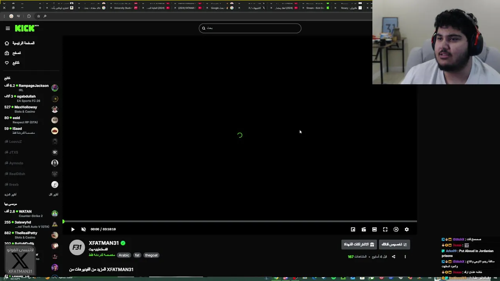Open eeid channel in sidebar
This screenshot has height=281, width=500.
point(31,120)
